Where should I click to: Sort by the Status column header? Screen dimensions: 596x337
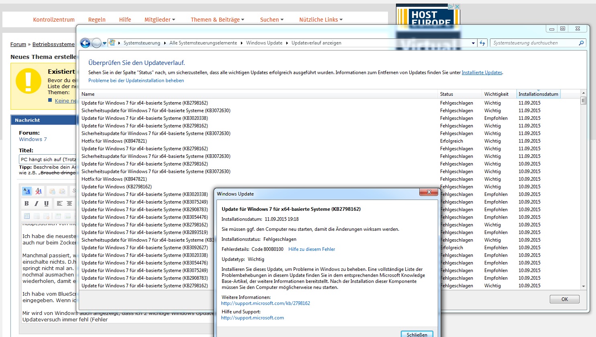click(x=459, y=94)
